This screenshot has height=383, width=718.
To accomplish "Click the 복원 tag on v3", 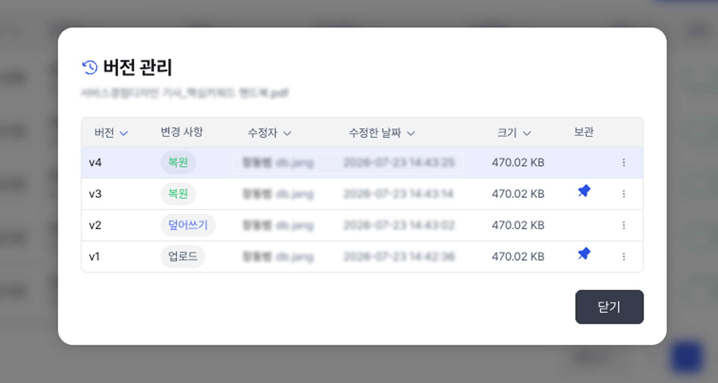I will point(178,194).
